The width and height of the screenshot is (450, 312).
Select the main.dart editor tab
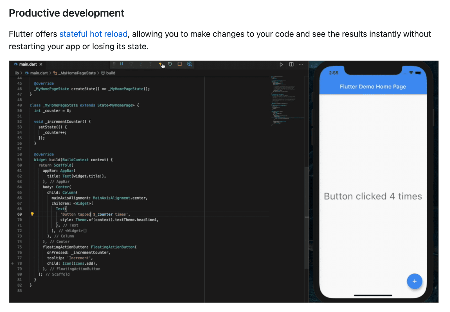28,64
